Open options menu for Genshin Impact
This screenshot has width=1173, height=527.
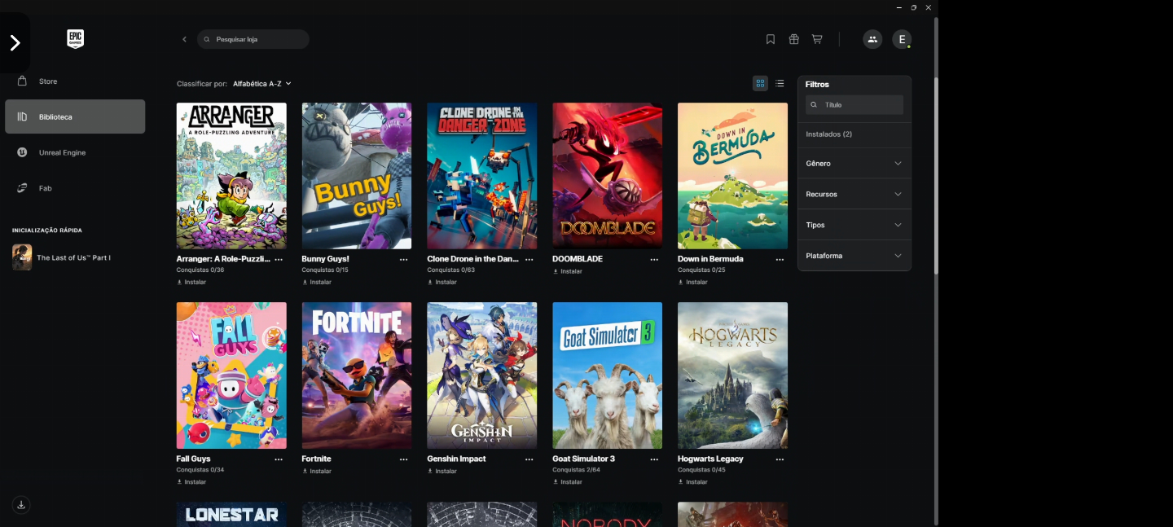(529, 459)
